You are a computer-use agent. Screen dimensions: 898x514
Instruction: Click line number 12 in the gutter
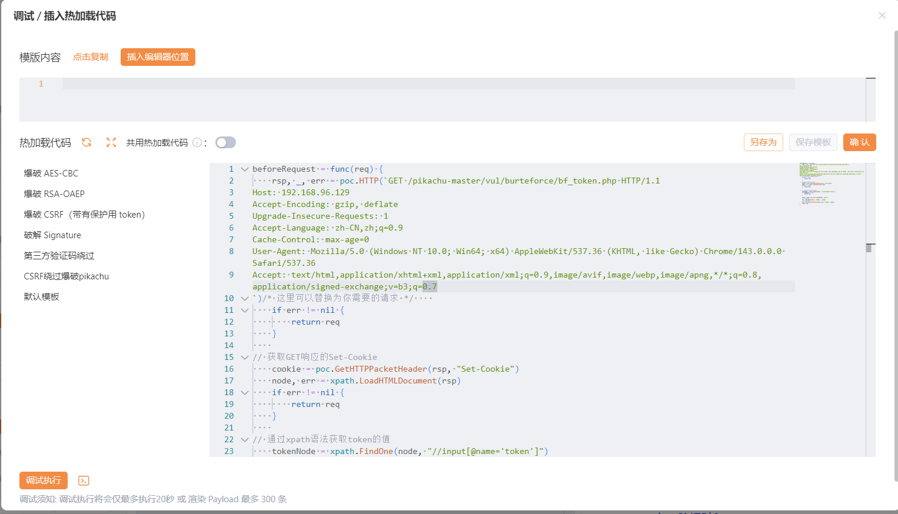pyautogui.click(x=229, y=322)
